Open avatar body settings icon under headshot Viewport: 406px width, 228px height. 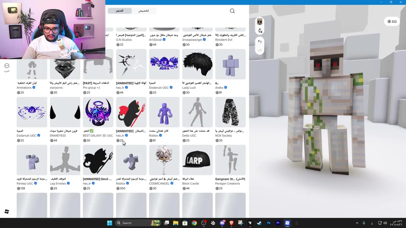click(260, 31)
